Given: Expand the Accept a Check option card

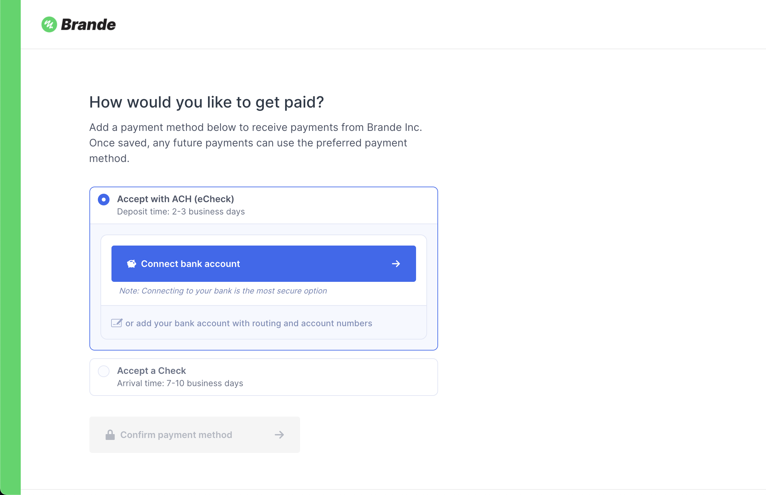Looking at the screenshot, I should [x=264, y=377].
